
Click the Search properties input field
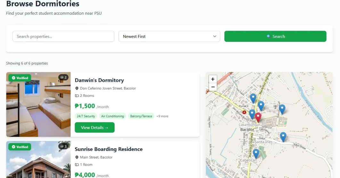click(x=63, y=36)
